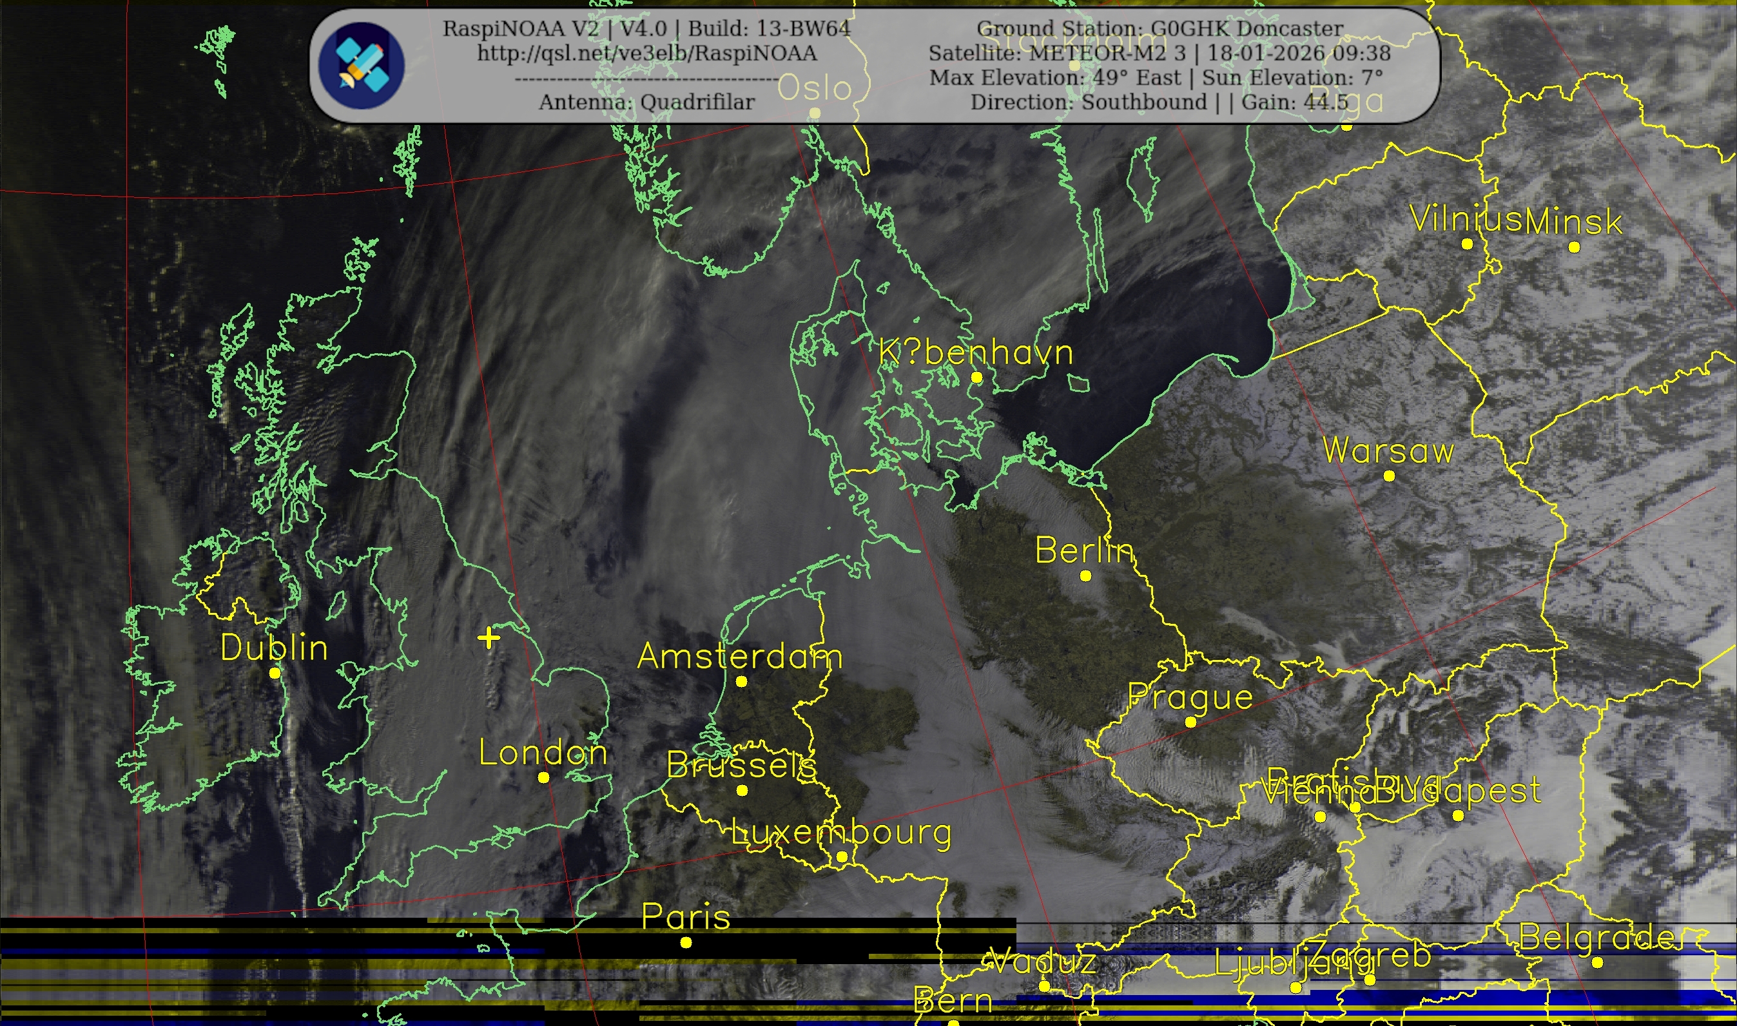Click the Satellite METEOR-M2 3 text line
1737x1026 pixels.
click(1159, 53)
